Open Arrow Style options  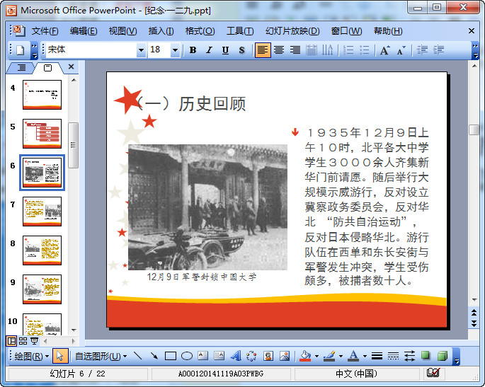(x=409, y=356)
